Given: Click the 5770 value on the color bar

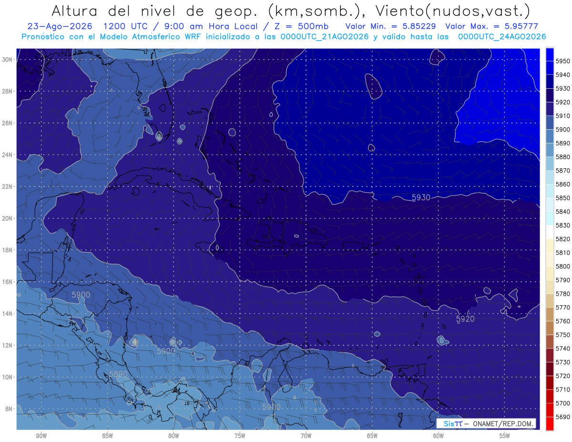Looking at the screenshot, I should coord(563,308).
